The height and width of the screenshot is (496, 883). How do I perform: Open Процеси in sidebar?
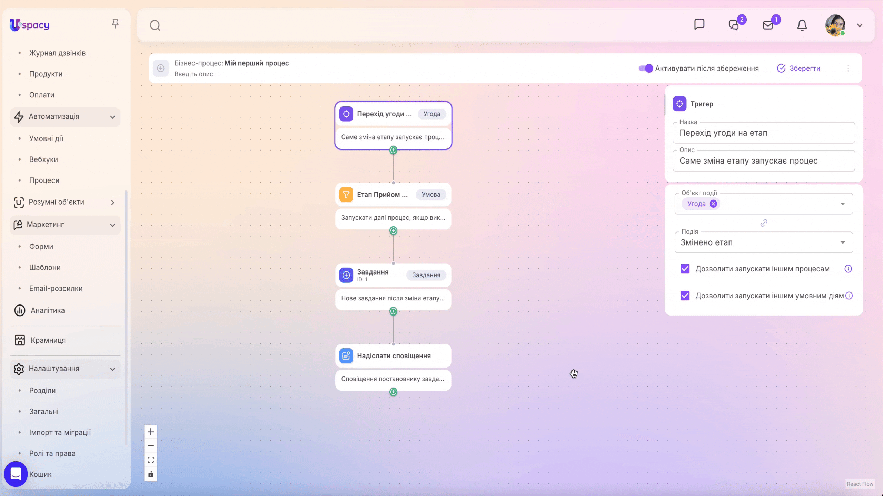44,180
